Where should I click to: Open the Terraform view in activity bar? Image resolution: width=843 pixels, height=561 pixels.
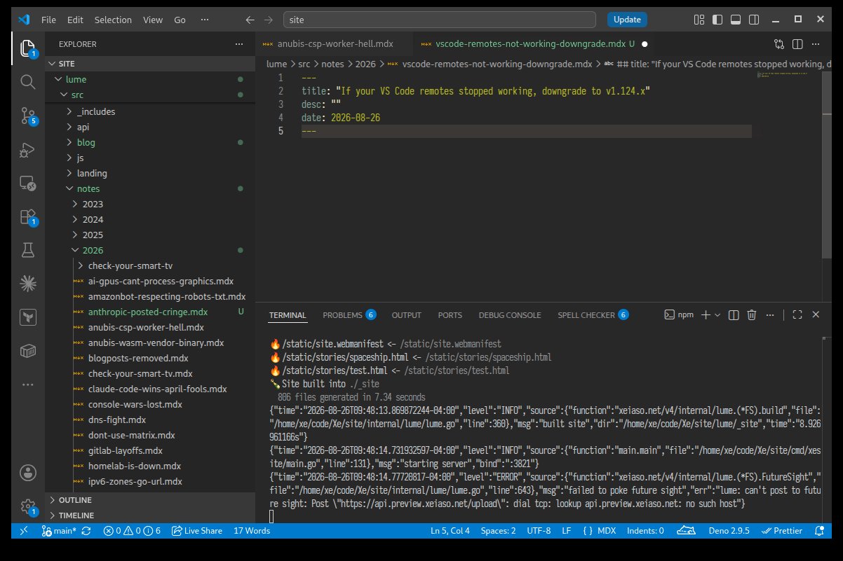click(27, 317)
